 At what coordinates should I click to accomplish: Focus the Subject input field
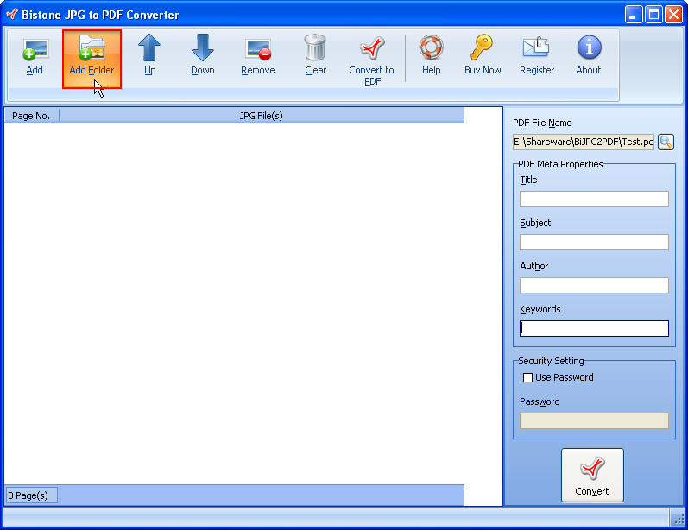tap(594, 243)
